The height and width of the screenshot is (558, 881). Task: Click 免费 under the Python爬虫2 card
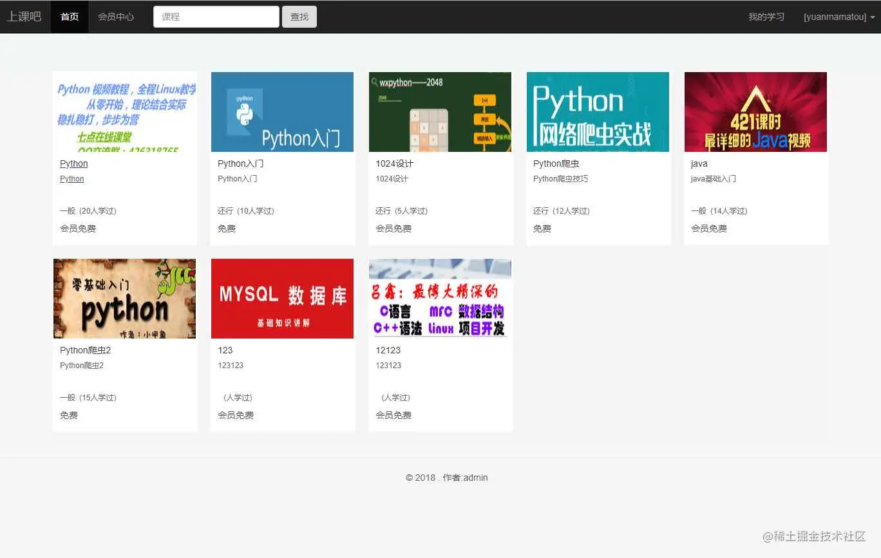pos(69,415)
